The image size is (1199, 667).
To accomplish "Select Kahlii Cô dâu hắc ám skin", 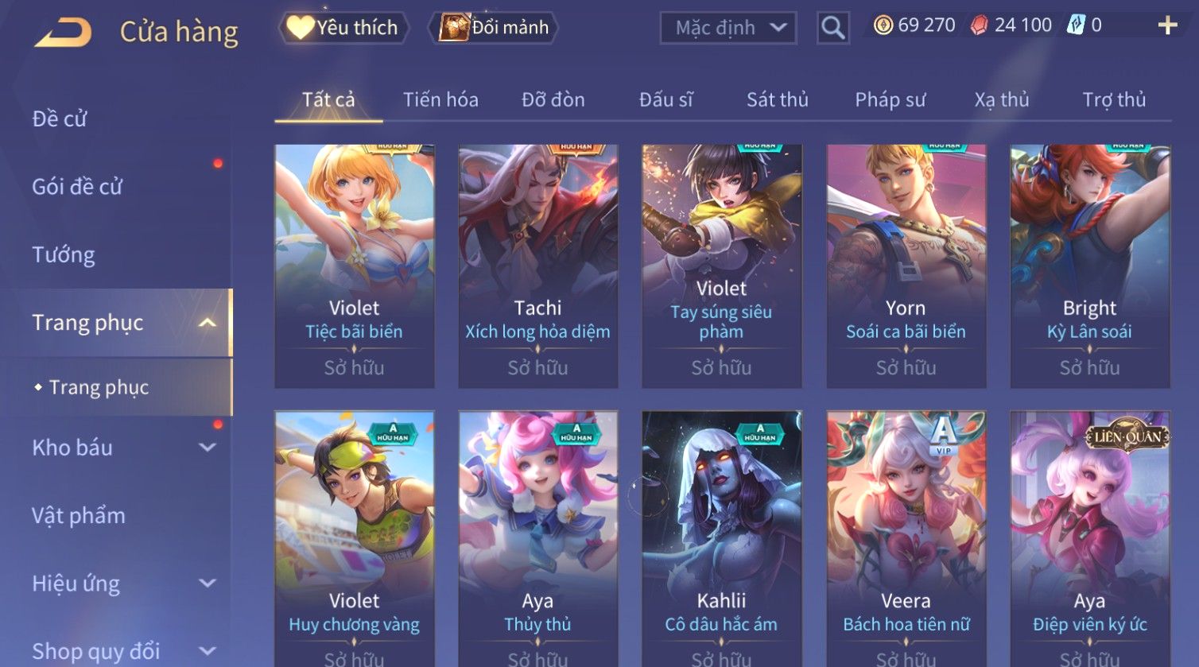I will pyautogui.click(x=722, y=538).
